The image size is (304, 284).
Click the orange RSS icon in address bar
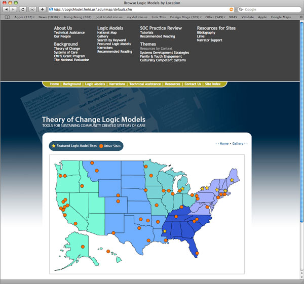[232, 9]
